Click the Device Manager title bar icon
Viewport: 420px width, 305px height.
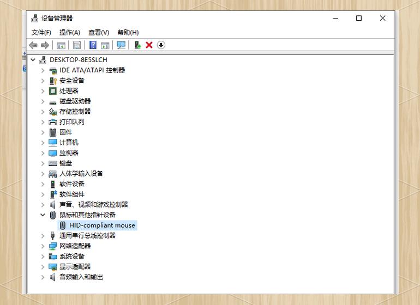[34, 18]
